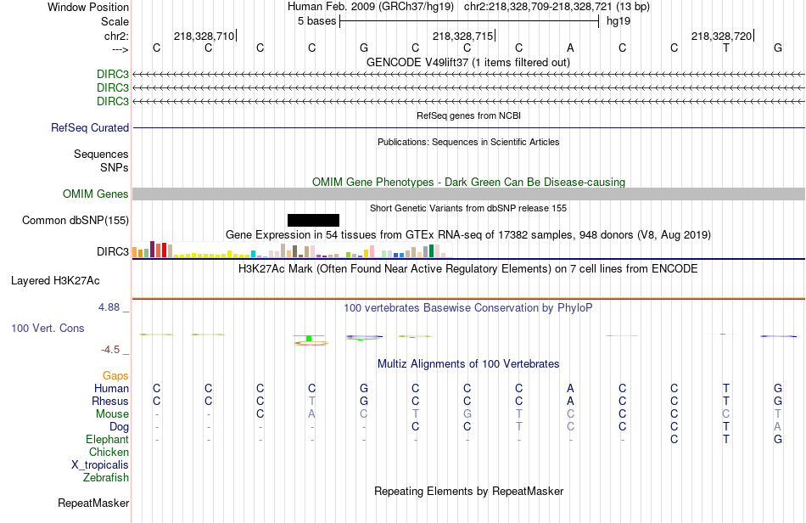Click the position label 218,328,715
Screen dimensions: 806x523
(x=462, y=36)
